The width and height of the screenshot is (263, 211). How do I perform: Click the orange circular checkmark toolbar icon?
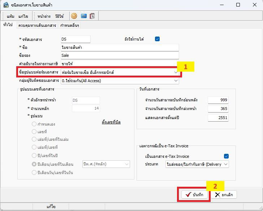74,16
